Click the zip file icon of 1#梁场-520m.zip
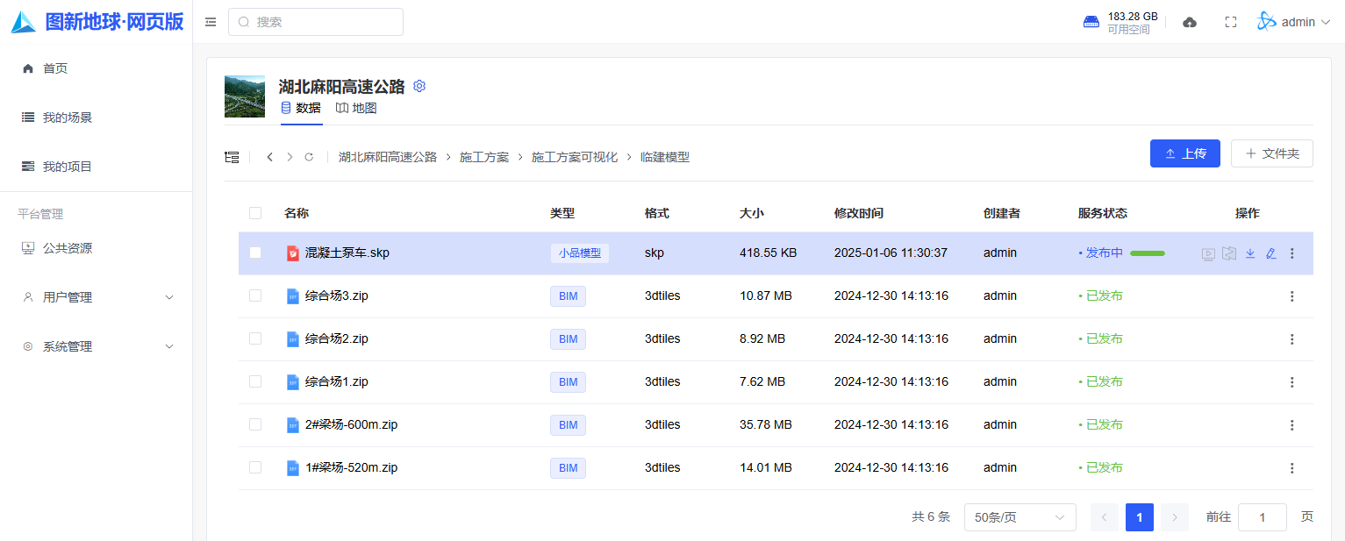 293,468
